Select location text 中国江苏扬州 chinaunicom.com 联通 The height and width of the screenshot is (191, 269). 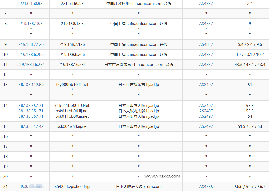139,4
